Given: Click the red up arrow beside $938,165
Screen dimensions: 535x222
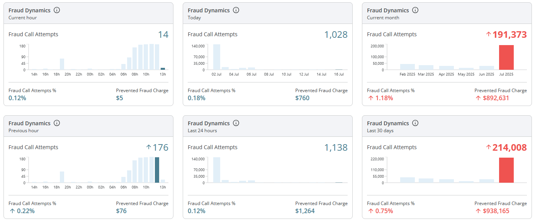Looking at the screenshot, I should 479,211.
